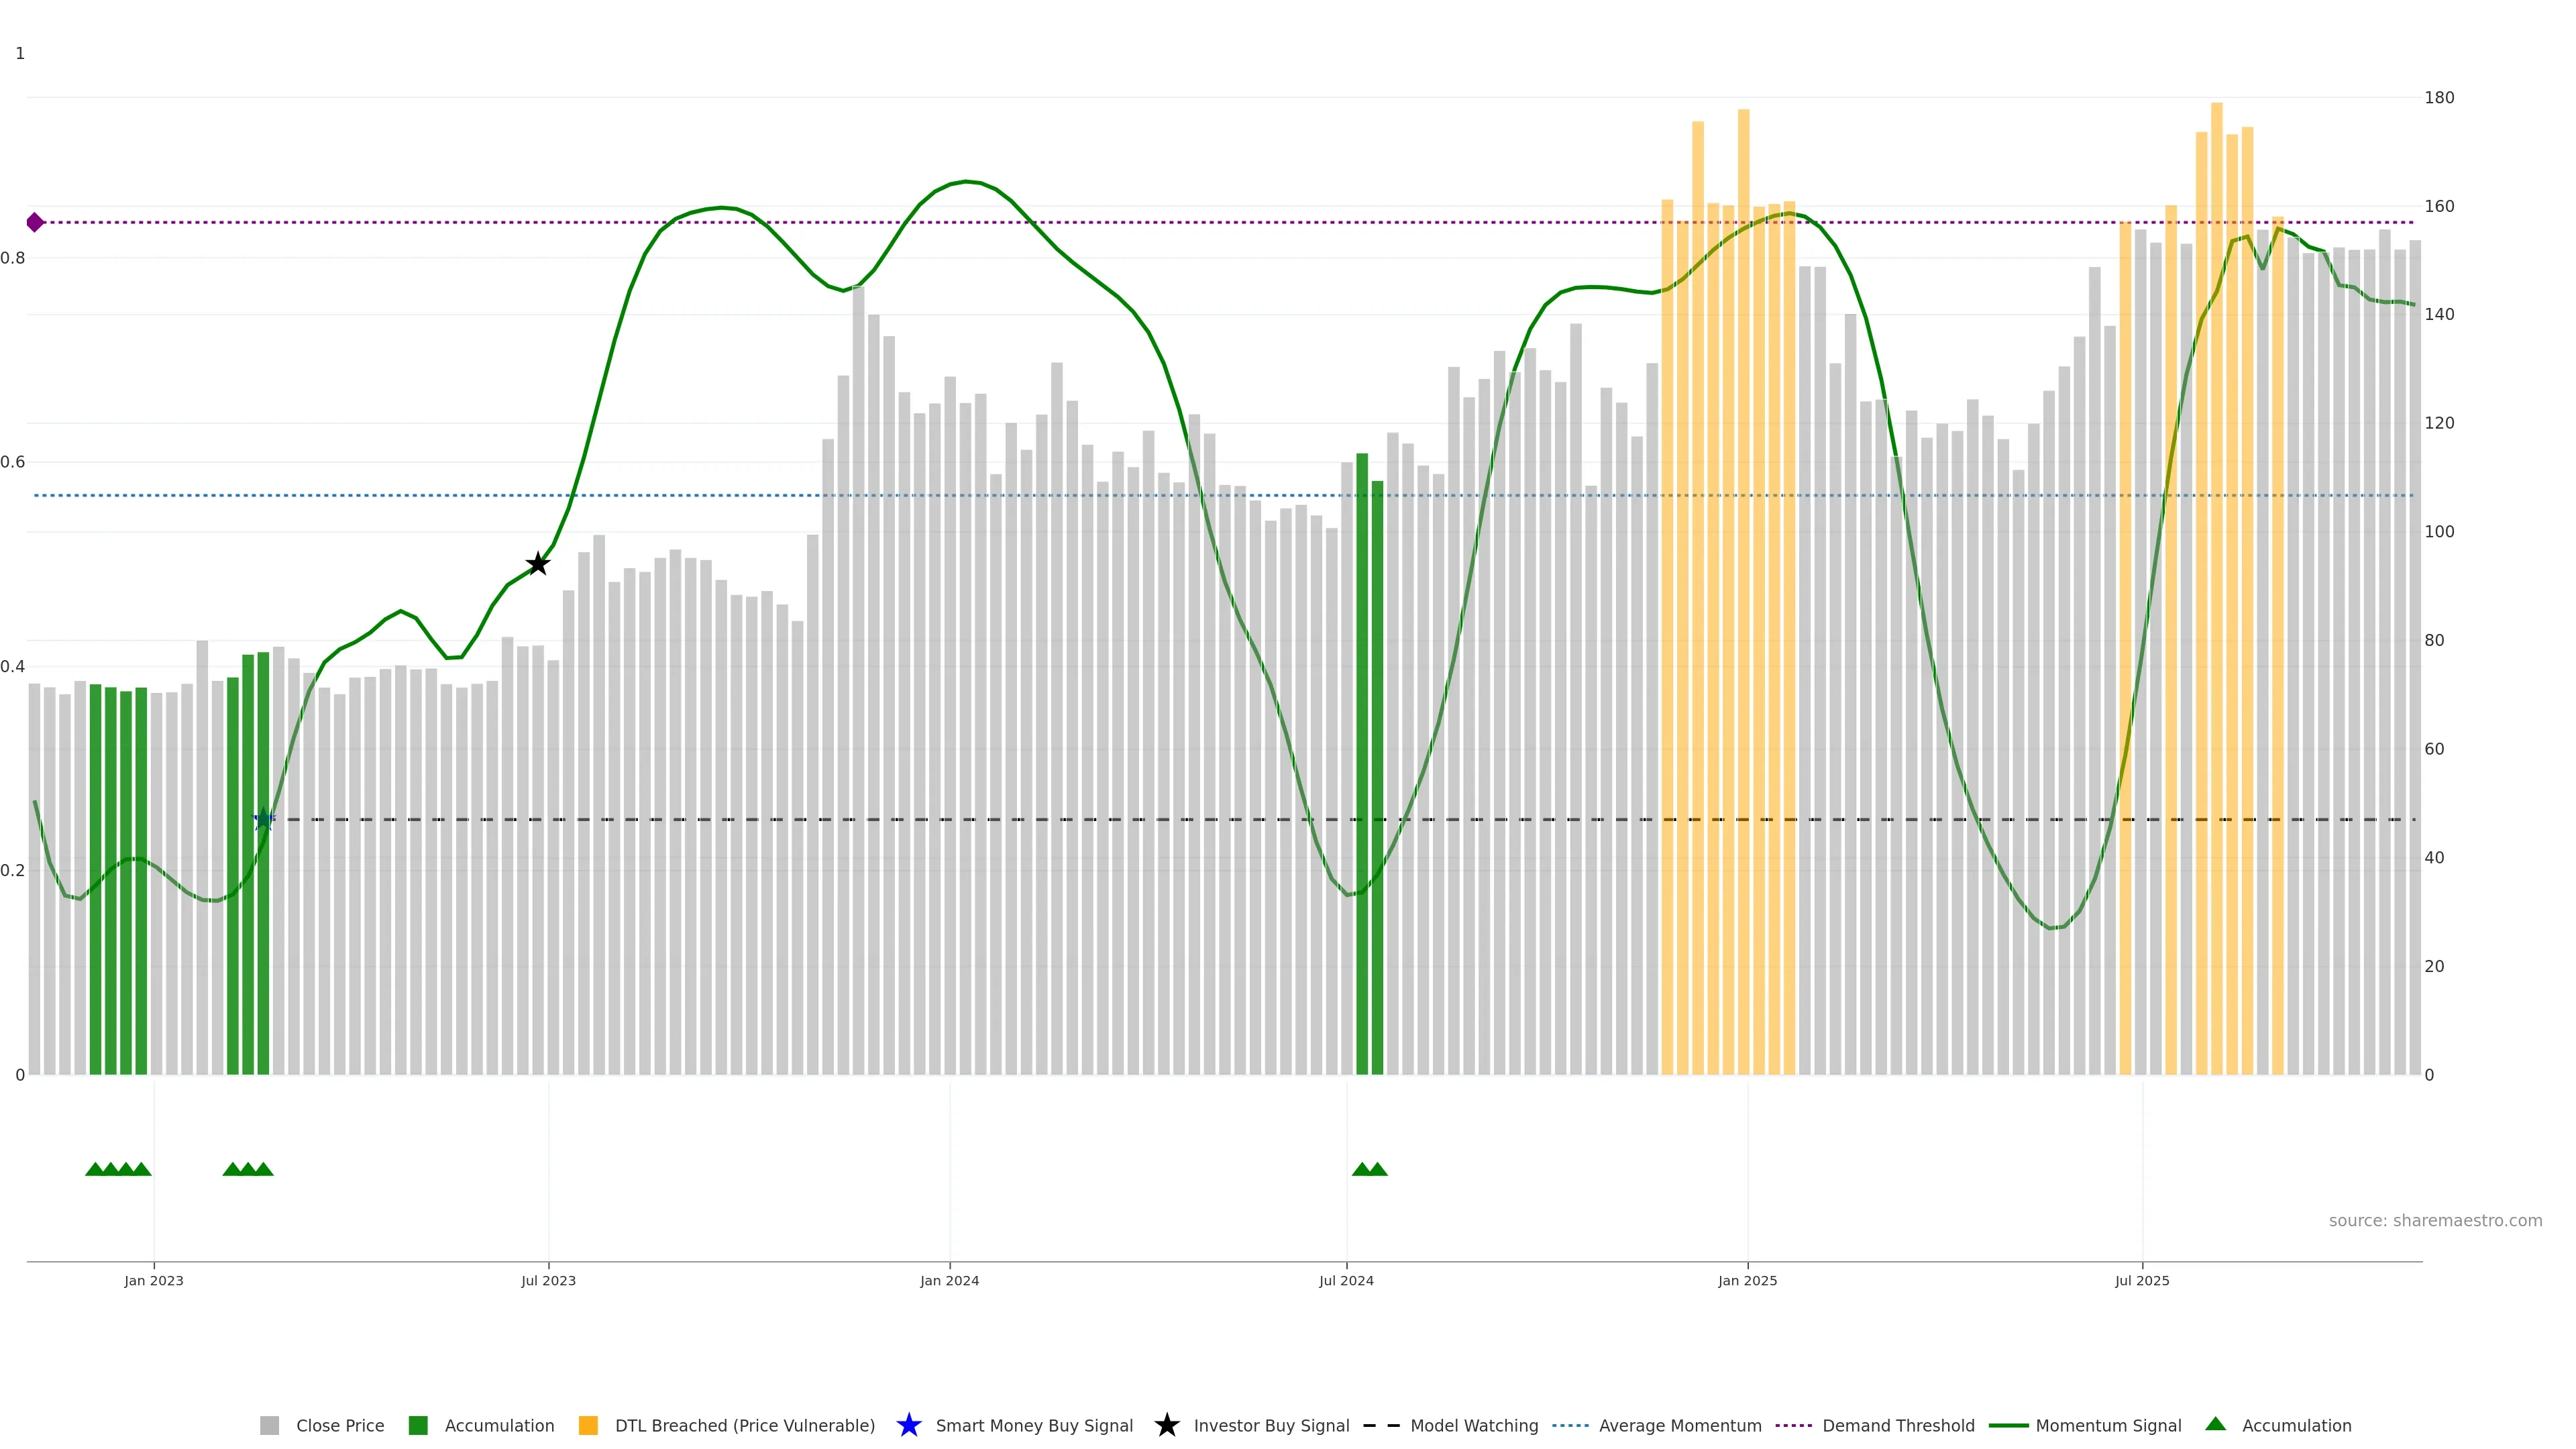Screen dimensions: 2576x1449
Task: Click the black star icon in legend
Action: click(x=1166, y=1425)
